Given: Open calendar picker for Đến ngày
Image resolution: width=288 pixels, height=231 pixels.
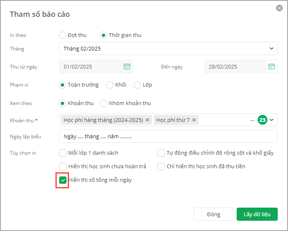Looking at the screenshot, I should tap(271, 66).
